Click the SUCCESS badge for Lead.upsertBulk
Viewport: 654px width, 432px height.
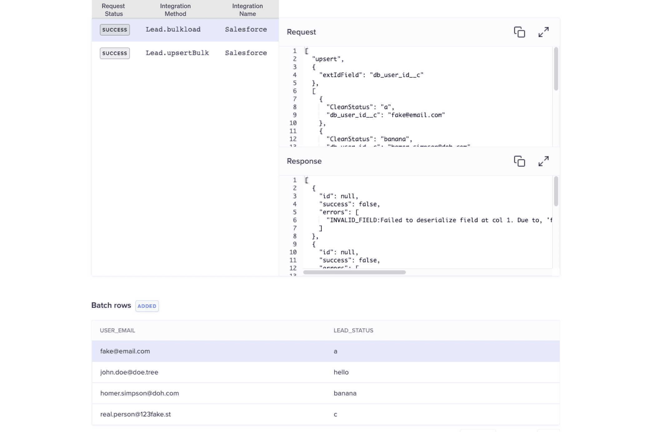[x=115, y=53]
